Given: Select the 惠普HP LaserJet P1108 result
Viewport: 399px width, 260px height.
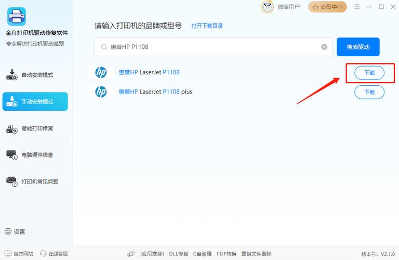Looking at the screenshot, I should (x=149, y=72).
